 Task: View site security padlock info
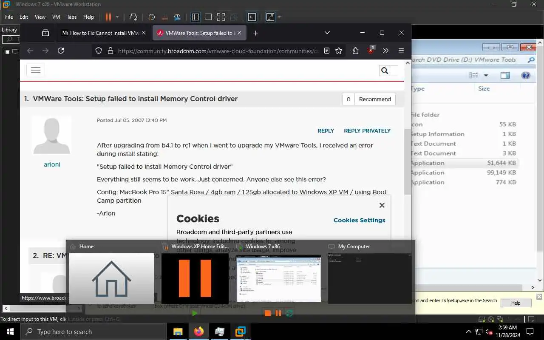110,51
